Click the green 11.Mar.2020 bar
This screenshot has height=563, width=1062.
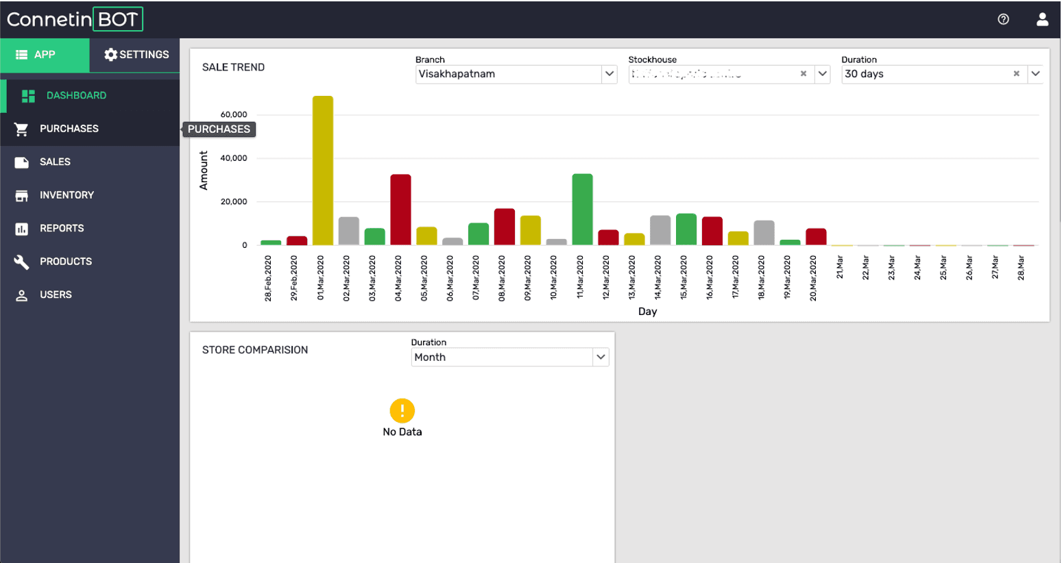tap(583, 210)
